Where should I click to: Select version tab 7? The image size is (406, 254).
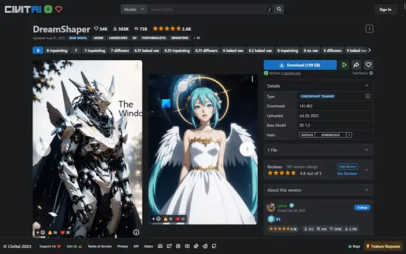click(76, 50)
